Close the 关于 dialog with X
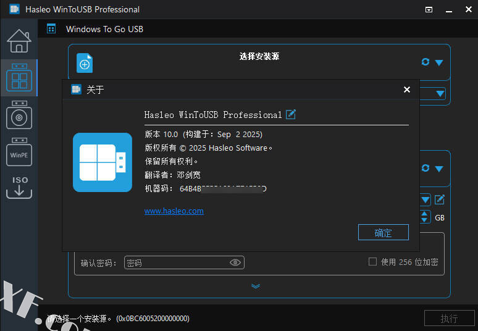The height and width of the screenshot is (331, 478). (406, 90)
